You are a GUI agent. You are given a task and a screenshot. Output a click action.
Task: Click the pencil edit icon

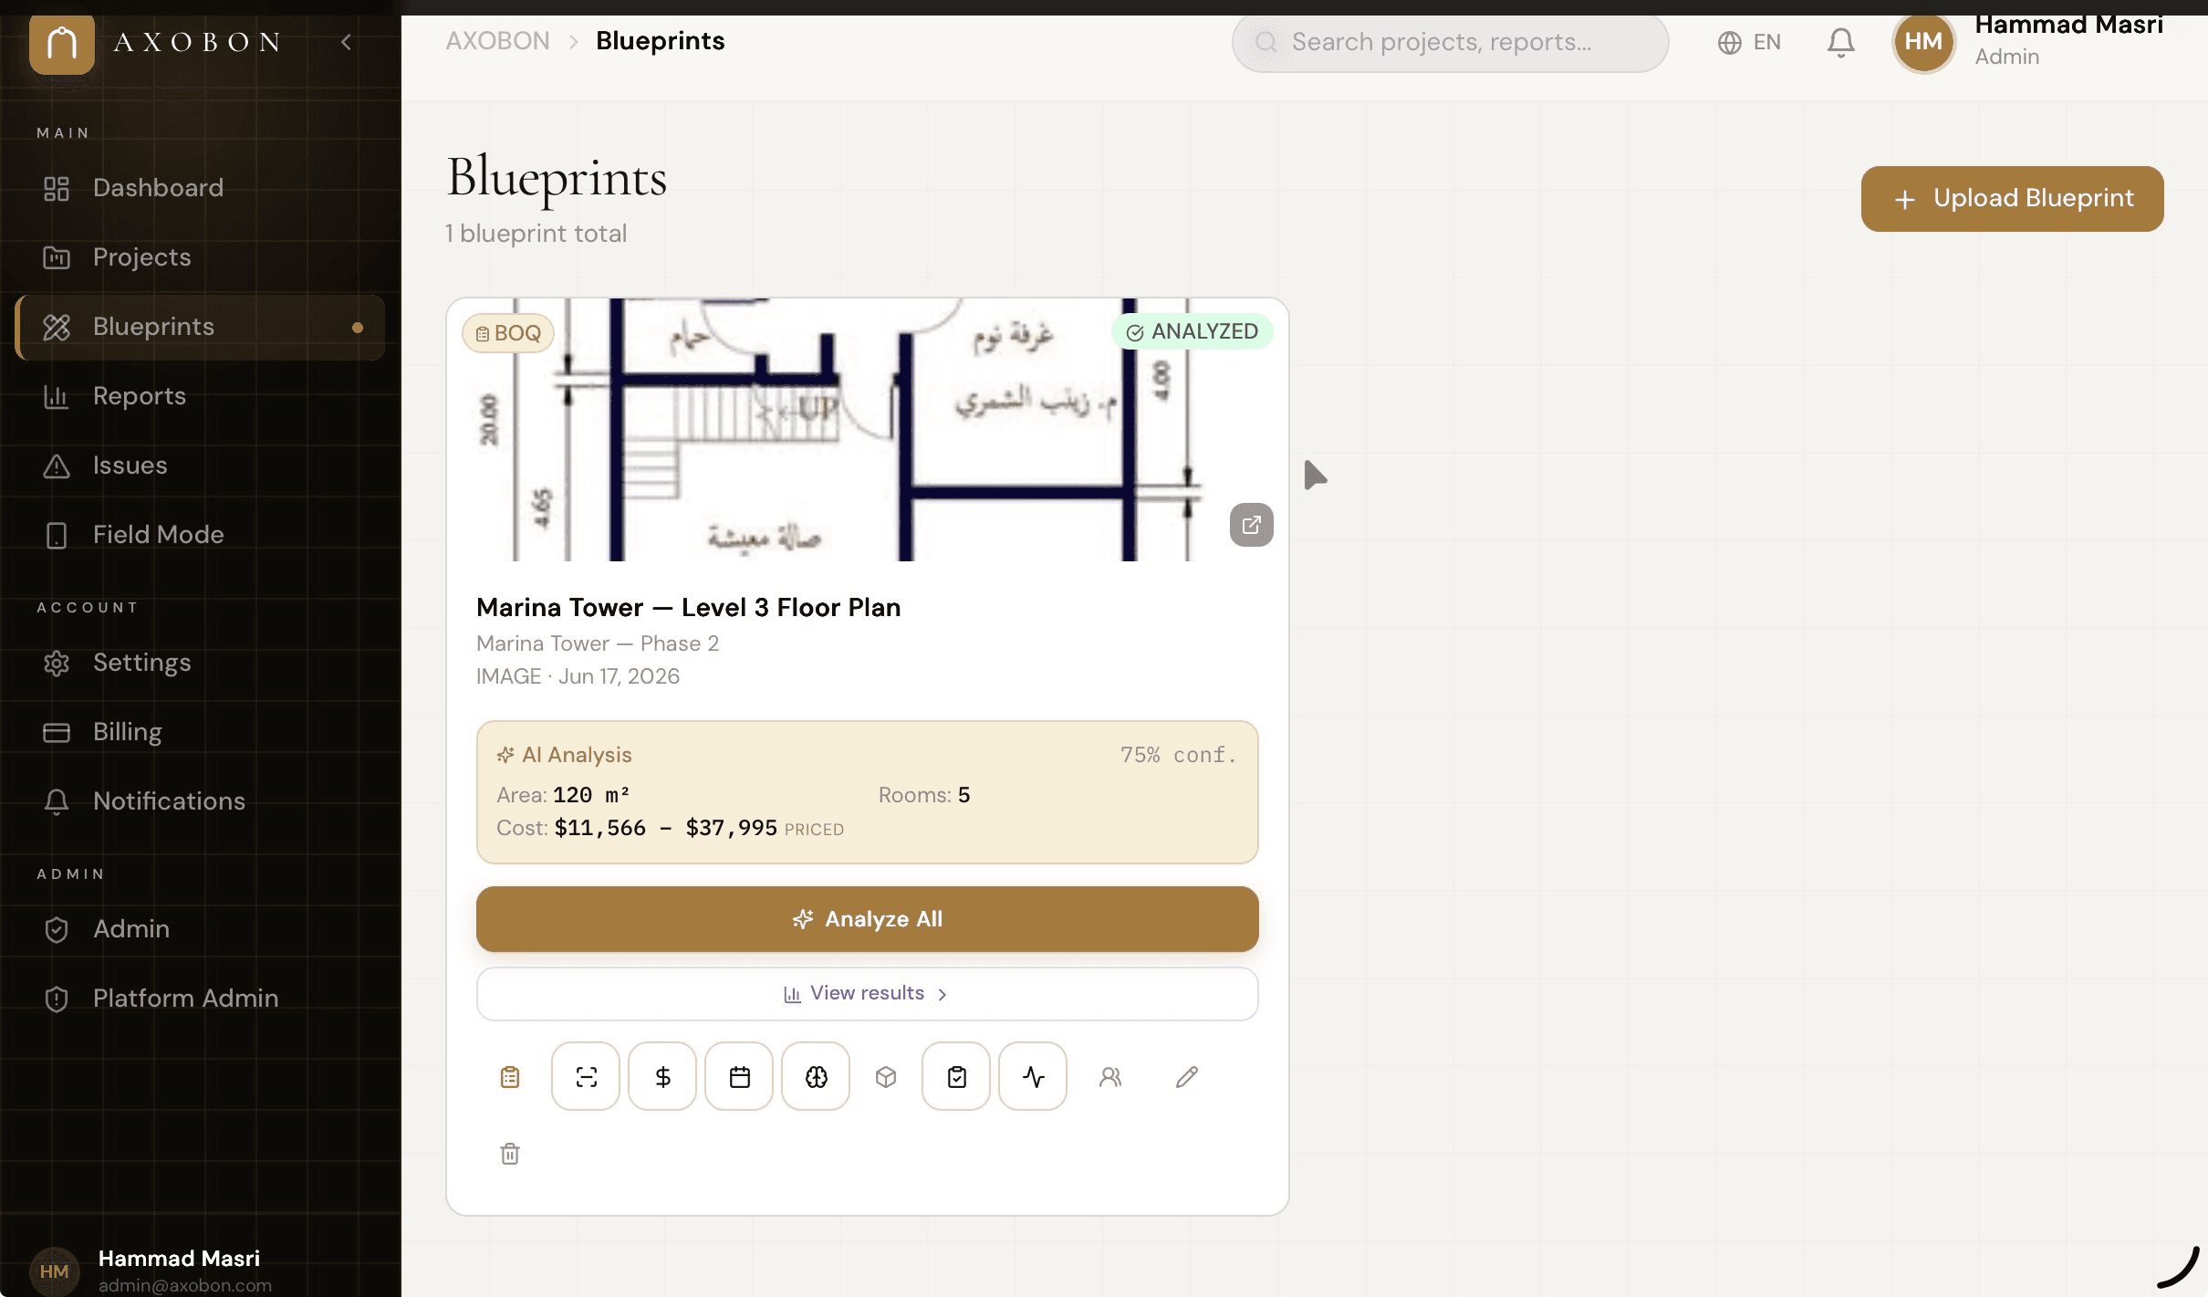(1187, 1077)
